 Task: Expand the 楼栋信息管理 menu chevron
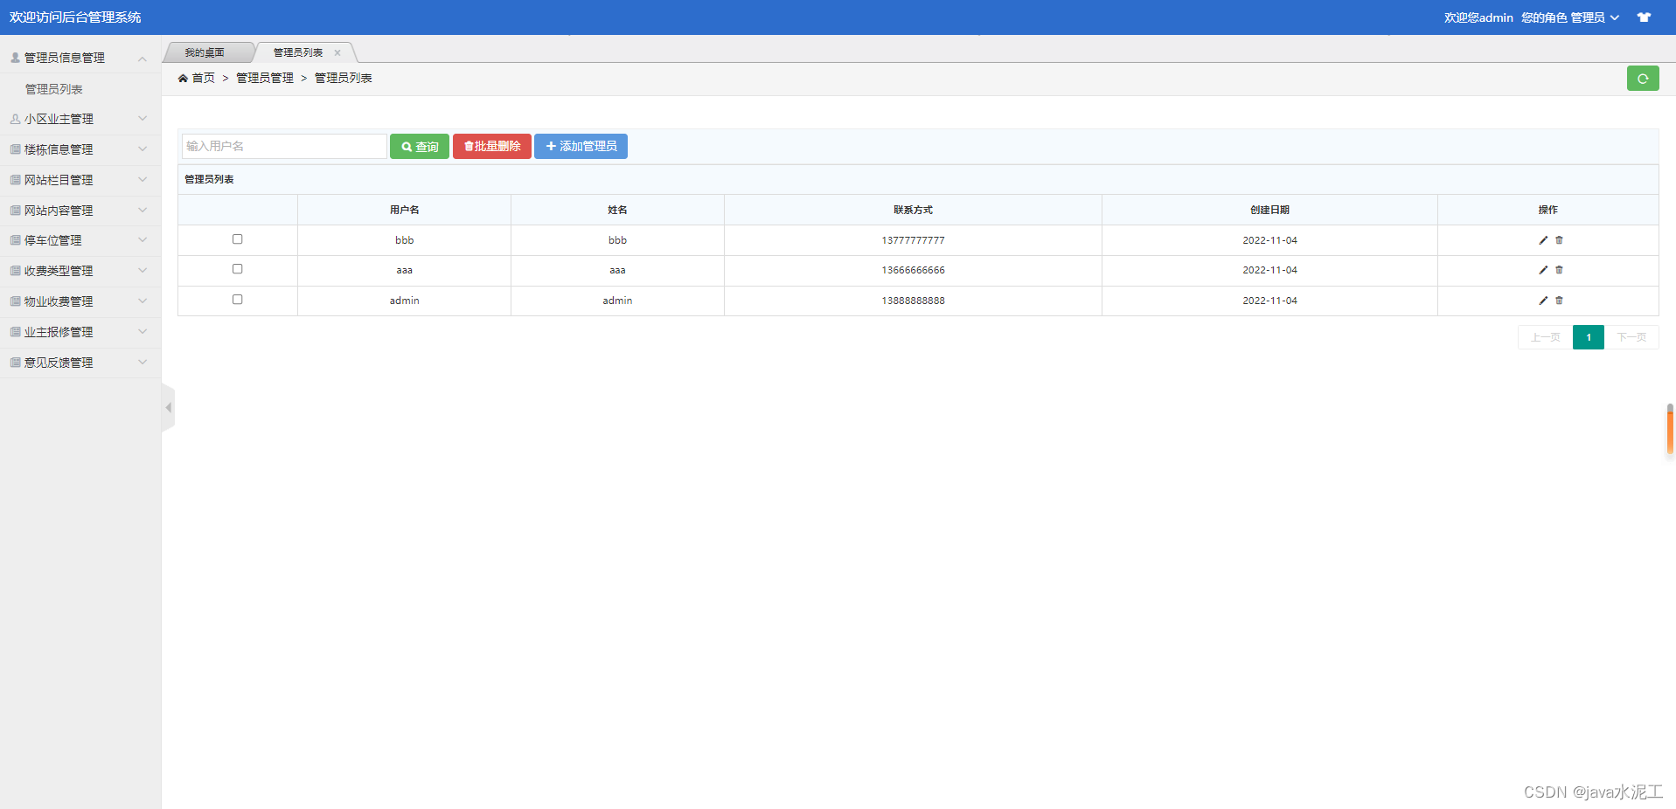click(143, 149)
